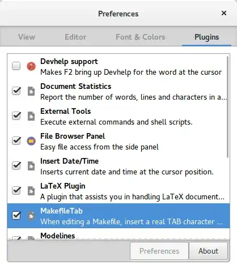The image size is (237, 269).
Task: Enable the Devhelp support checkbox
Action: (x=16, y=66)
